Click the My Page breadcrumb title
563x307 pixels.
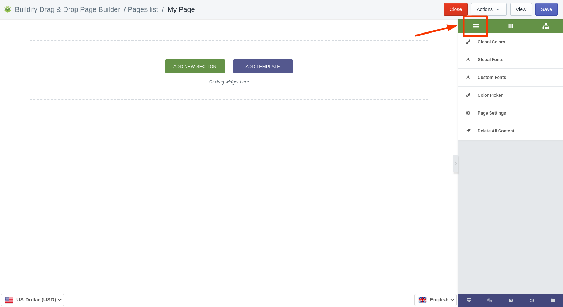click(181, 9)
